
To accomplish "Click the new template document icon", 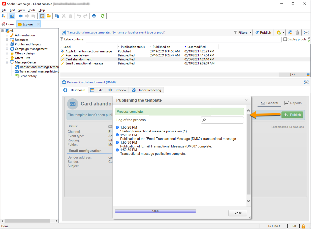I will tap(290, 32).
